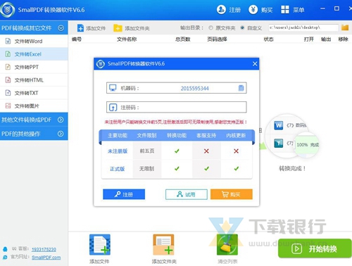Screen dimensions: 352x266
Task: Select the 原文件夹 radio button
Action: (x=210, y=27)
